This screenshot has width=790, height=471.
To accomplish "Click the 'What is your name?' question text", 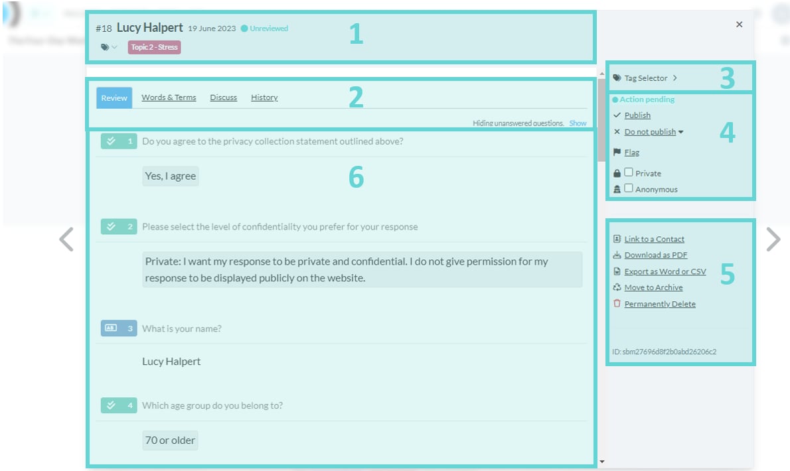I will point(182,328).
